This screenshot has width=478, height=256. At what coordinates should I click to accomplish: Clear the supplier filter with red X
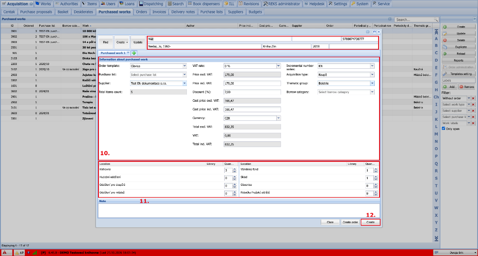(x=473, y=111)
